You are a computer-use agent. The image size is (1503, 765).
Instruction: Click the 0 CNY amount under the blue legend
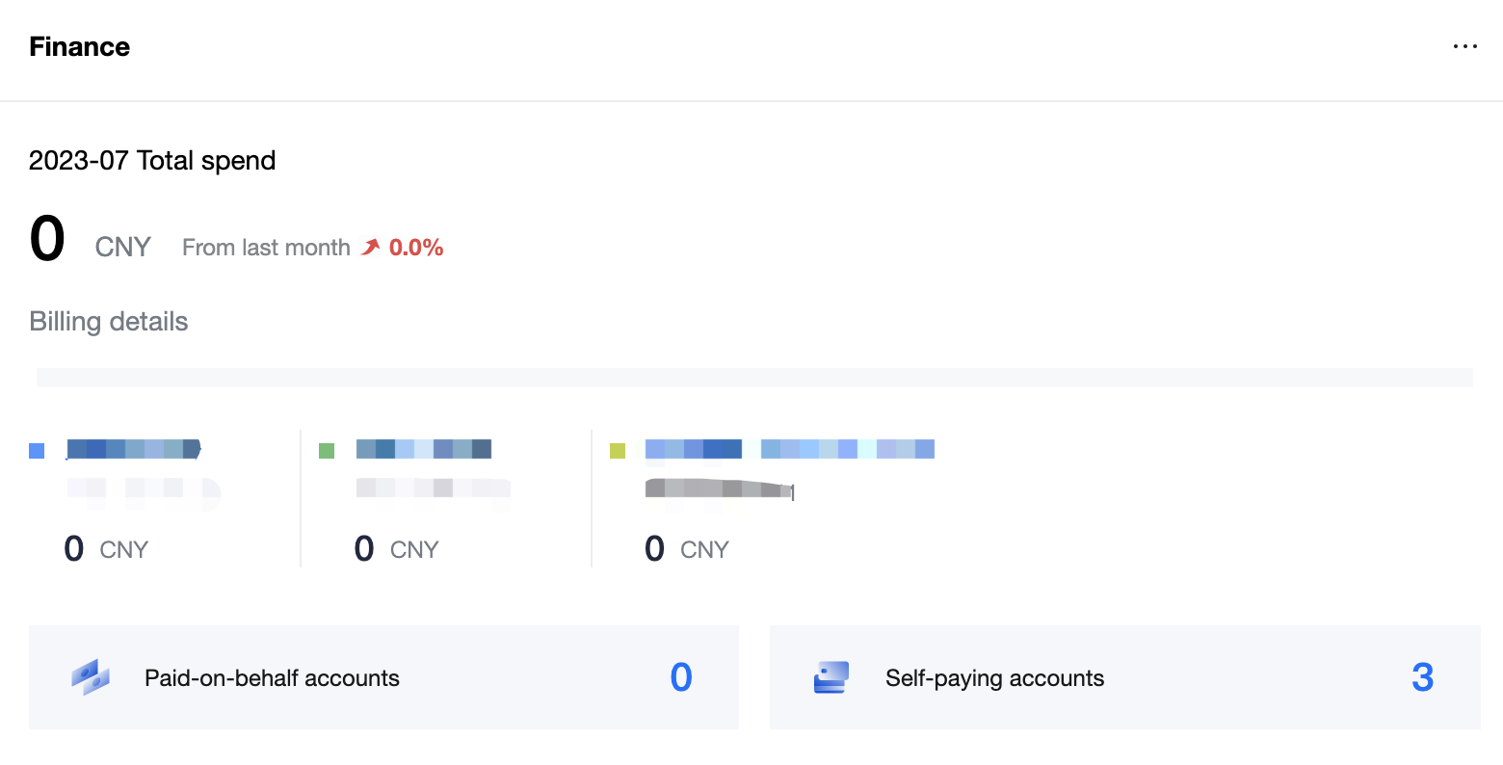tap(105, 549)
